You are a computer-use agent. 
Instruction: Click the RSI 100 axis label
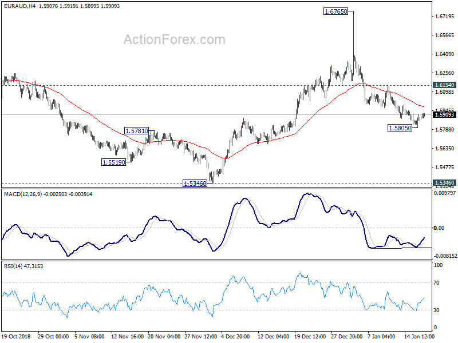438,265
